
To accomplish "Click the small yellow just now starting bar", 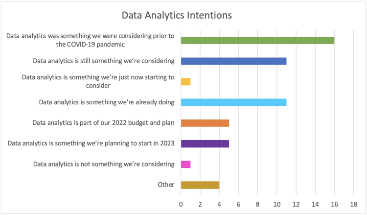I will tap(185, 82).
